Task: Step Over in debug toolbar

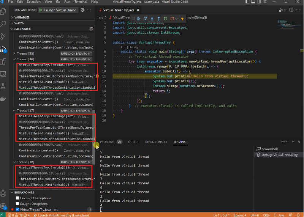Action: (x=145, y=19)
